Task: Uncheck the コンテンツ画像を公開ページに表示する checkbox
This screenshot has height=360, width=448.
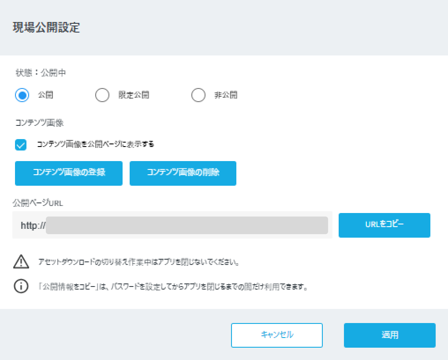Action: 21,145
